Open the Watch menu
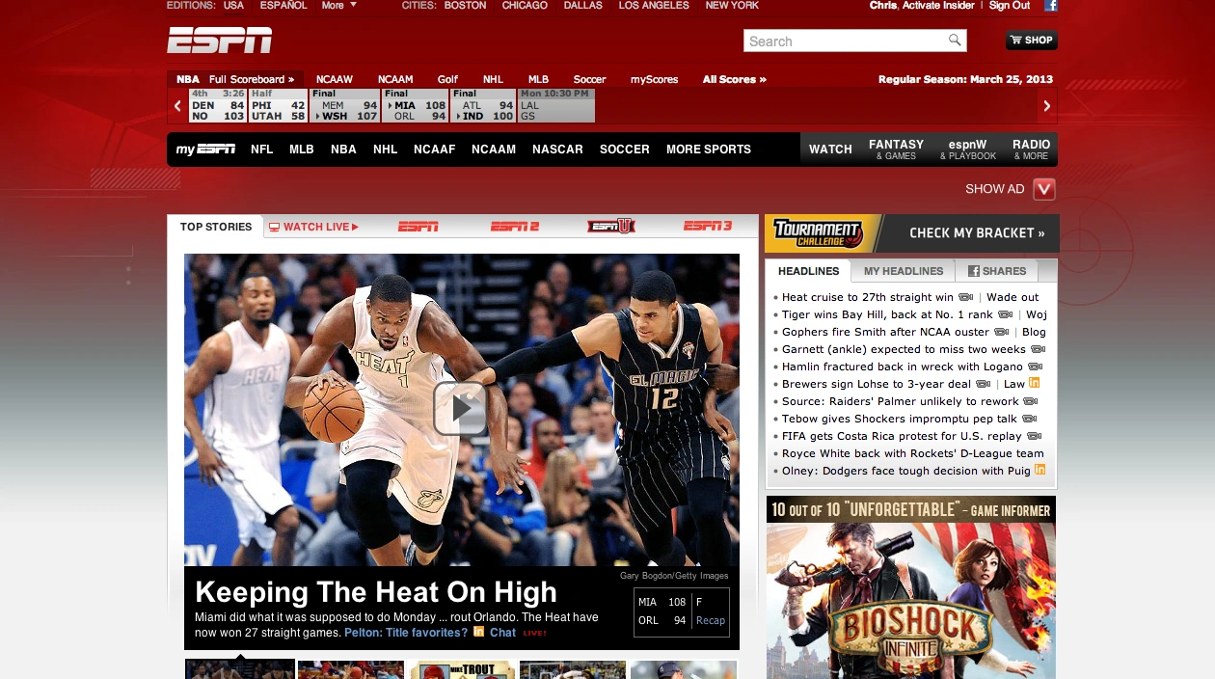The image size is (1215, 679). [830, 149]
